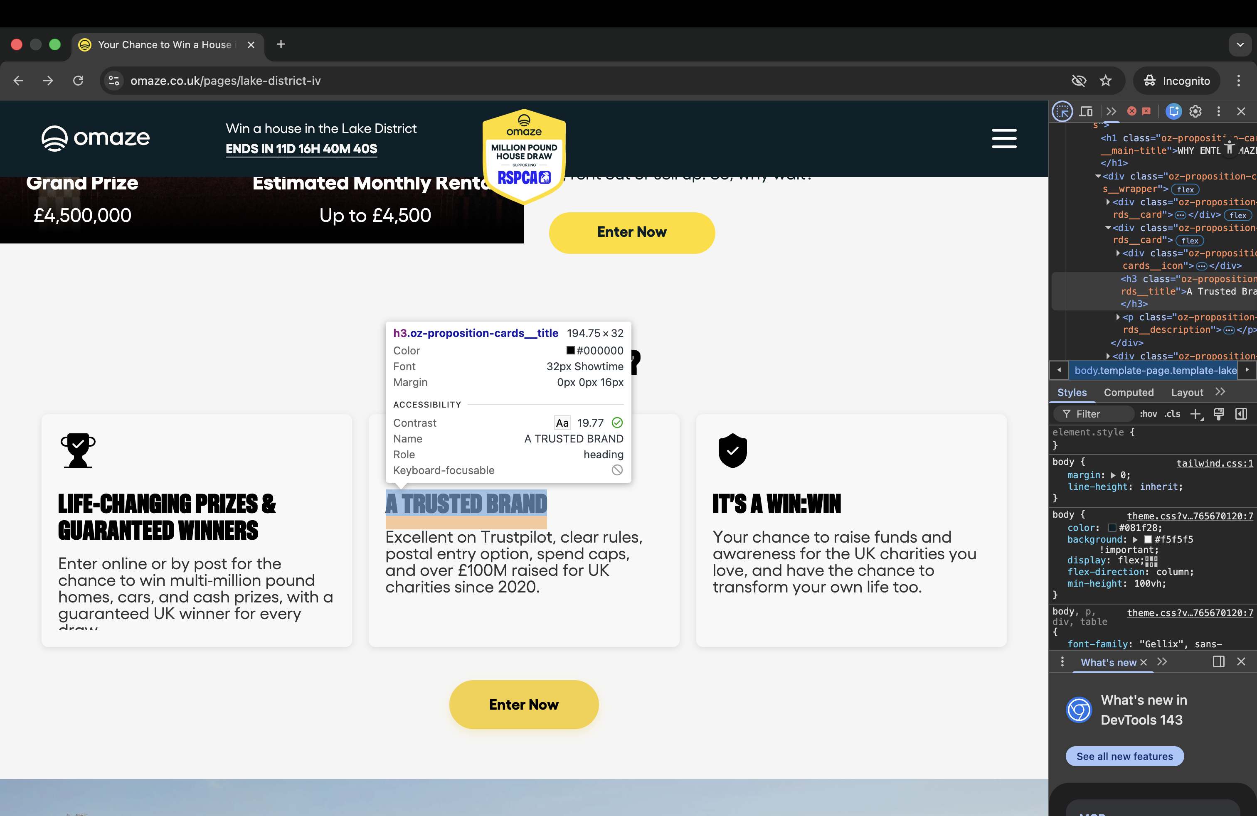Open the Chrome three-dot menu
Image resolution: width=1257 pixels, height=816 pixels.
pos(1239,81)
